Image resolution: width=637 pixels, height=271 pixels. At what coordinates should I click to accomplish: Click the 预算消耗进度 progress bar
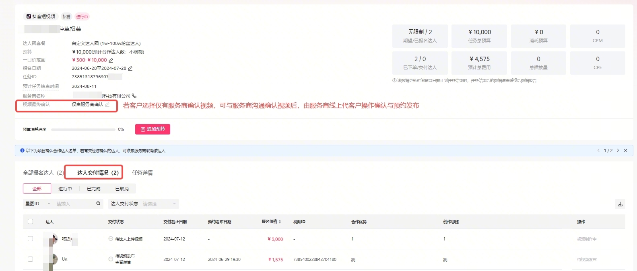(83, 130)
